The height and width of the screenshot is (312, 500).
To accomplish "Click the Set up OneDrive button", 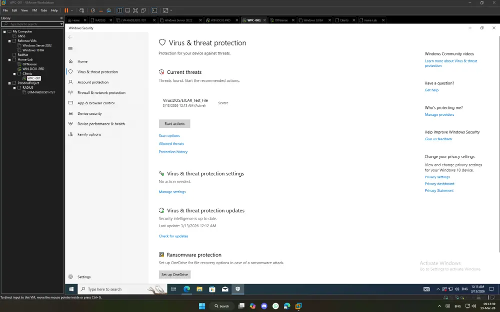I will 174,275.
